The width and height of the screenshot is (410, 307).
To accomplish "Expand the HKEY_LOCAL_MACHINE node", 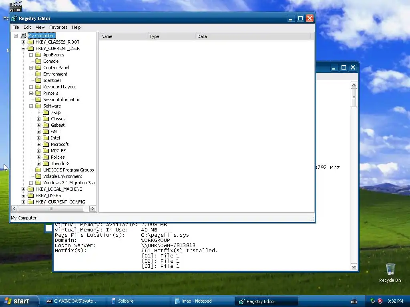I will pyautogui.click(x=23, y=189).
